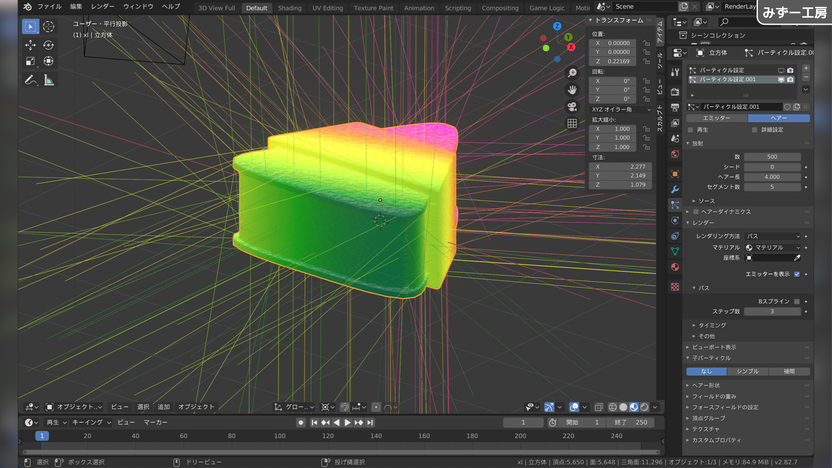Select the Annotate tool
Image resolution: width=832 pixels, height=468 pixels.
pyautogui.click(x=30, y=80)
